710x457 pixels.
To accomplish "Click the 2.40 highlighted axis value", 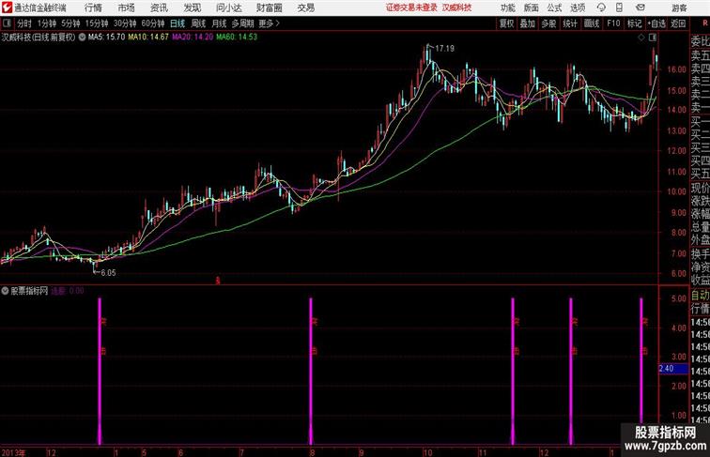I will [672, 369].
